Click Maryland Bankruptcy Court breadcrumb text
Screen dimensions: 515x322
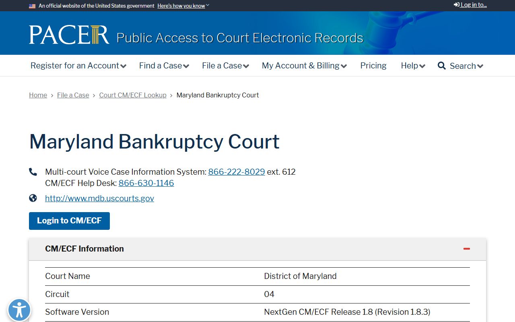click(x=218, y=95)
